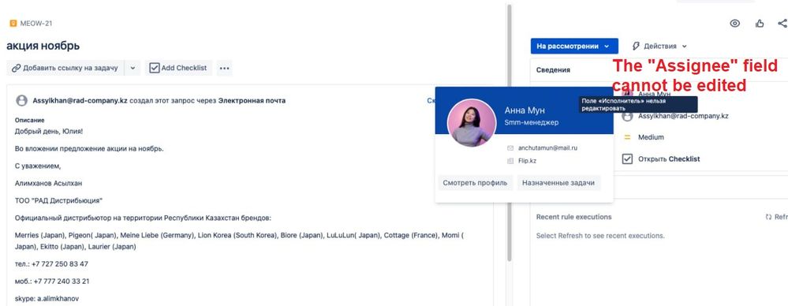Open dropdown arrow next to link issue button
The image size is (788, 306).
click(x=133, y=68)
